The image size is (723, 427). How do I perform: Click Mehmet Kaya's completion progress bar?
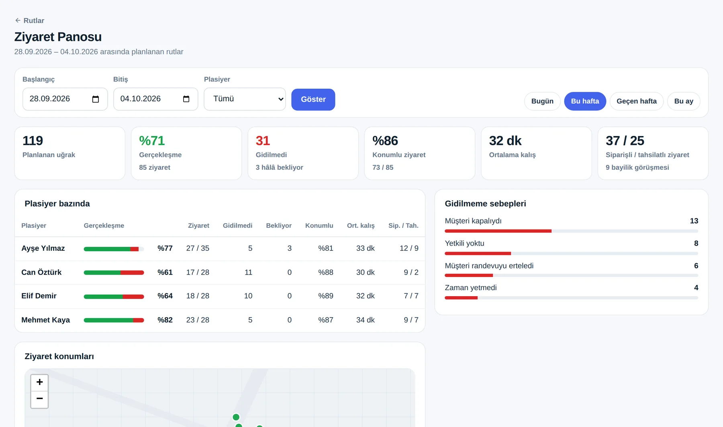tap(114, 320)
